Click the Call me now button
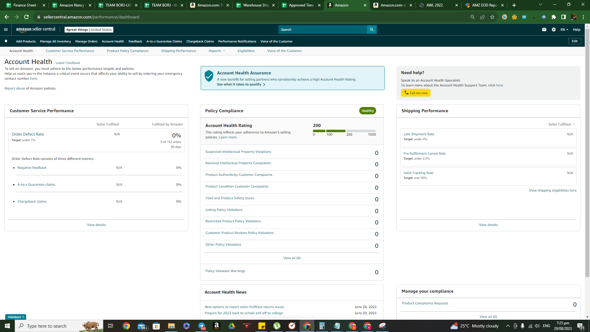590x332 pixels. [415, 93]
